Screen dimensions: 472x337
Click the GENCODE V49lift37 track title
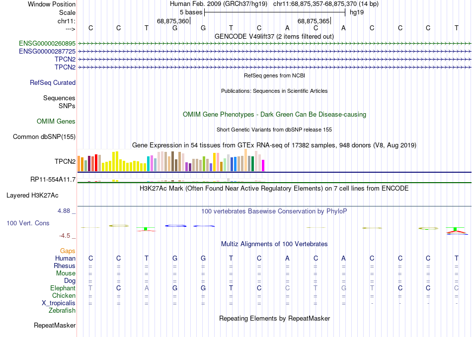click(x=274, y=37)
